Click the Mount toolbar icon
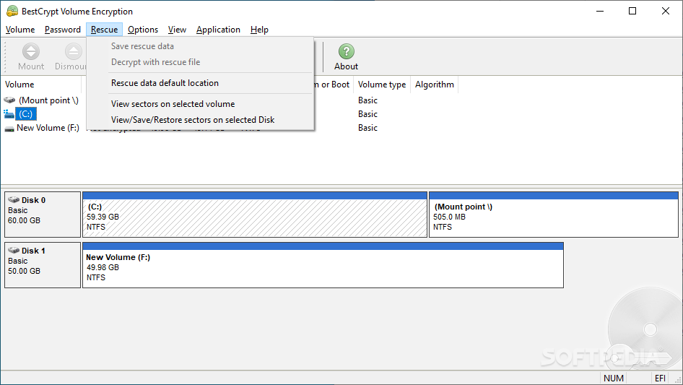Screen dimensions: 683x385 (31, 51)
